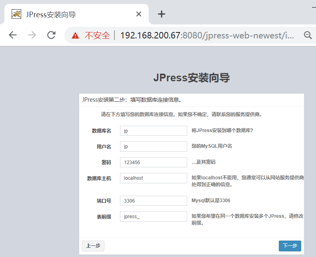This screenshot has width=316, height=257.
Task: Click the hint '您的MySQL用户名'
Action: click(212, 146)
